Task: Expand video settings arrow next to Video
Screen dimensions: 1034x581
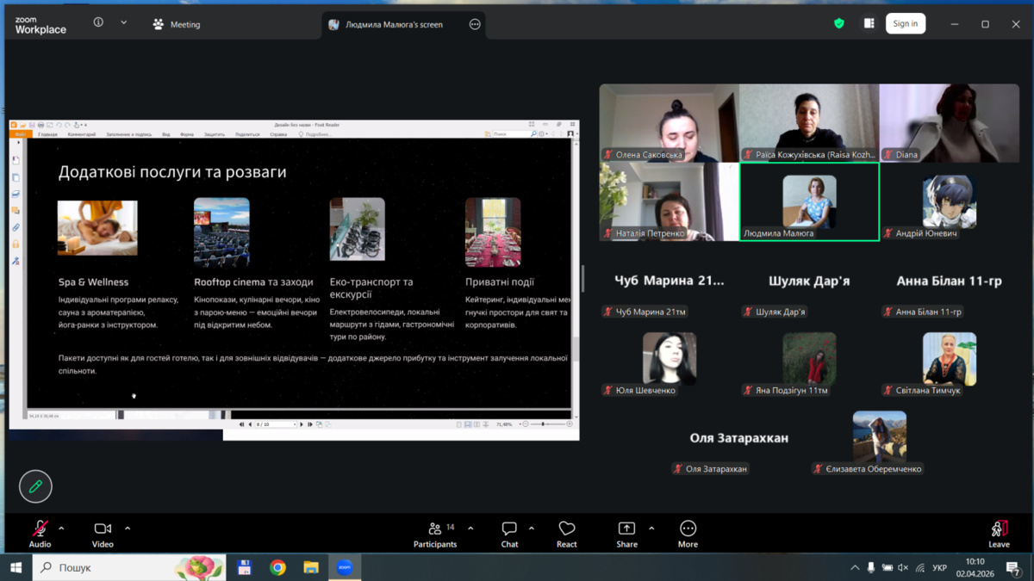Action: [128, 528]
